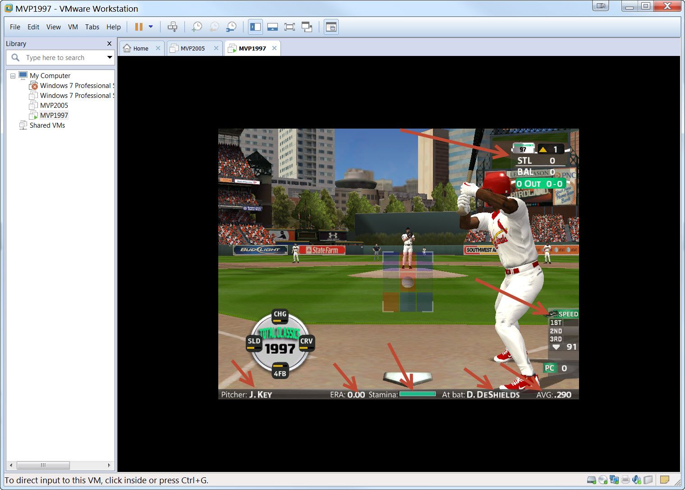Click the library search magnifier icon
Screen dimensions: 685x490
tap(15, 58)
